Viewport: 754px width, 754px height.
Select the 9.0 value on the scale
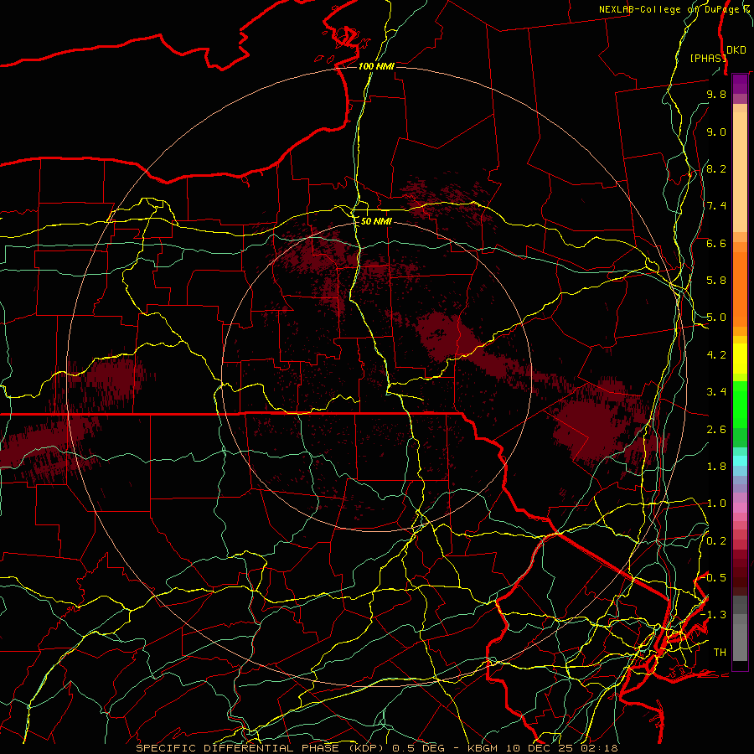[x=716, y=132]
